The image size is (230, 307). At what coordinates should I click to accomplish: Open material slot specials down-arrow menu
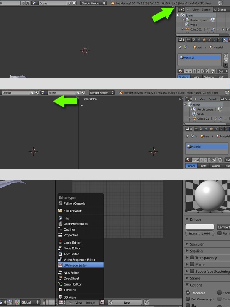click(x=226, y=65)
